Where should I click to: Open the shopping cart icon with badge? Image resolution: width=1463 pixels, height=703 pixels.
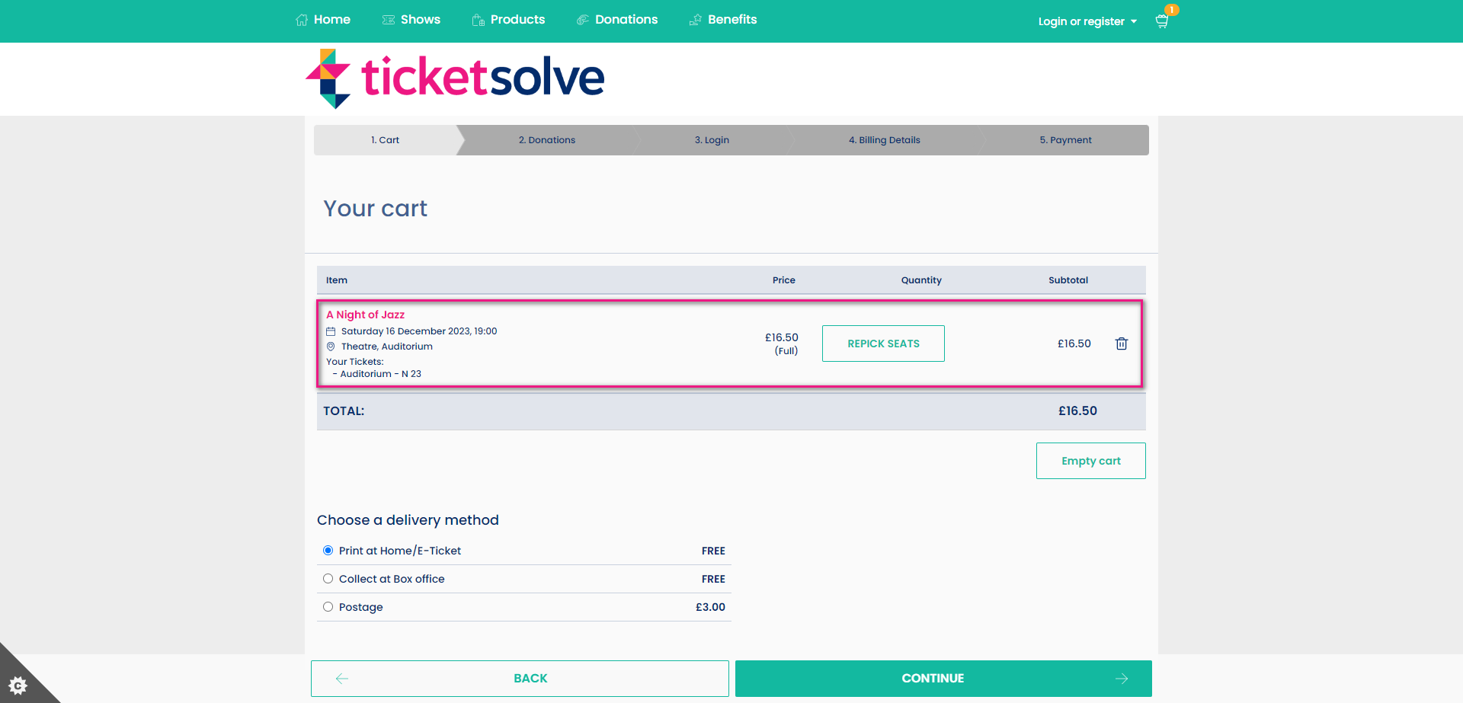[1161, 21]
